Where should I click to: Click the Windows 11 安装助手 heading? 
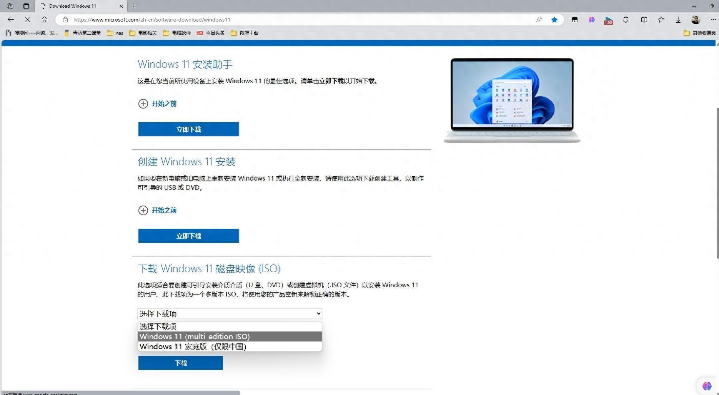pos(185,64)
